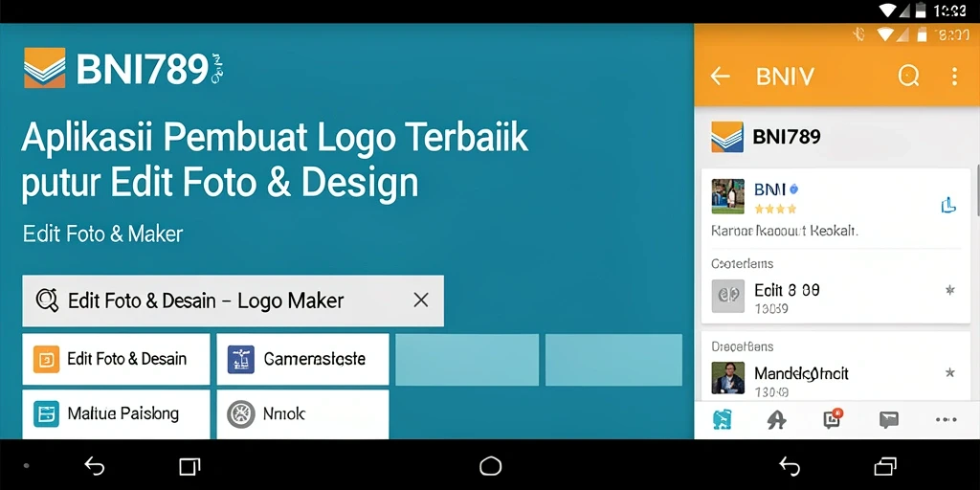Select the Edit Foto & Desain tile

click(116, 360)
